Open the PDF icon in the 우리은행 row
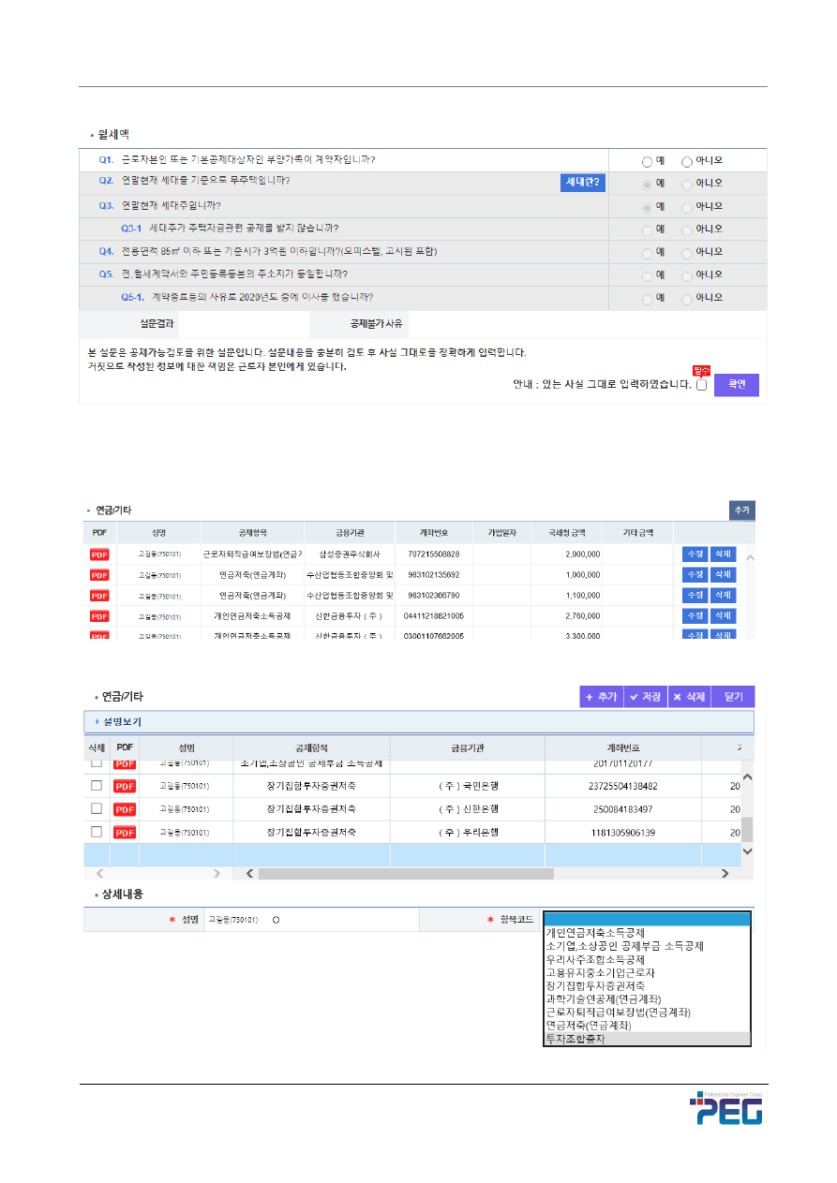The image size is (837, 1183). (x=125, y=832)
